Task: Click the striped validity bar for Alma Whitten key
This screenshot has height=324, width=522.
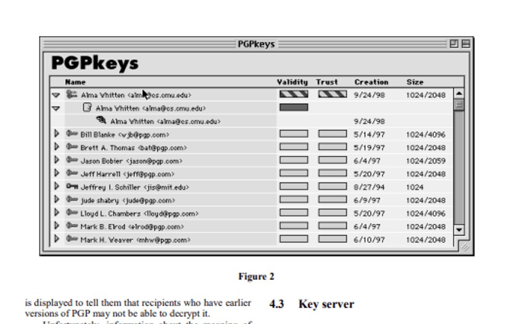Action: coord(293,94)
